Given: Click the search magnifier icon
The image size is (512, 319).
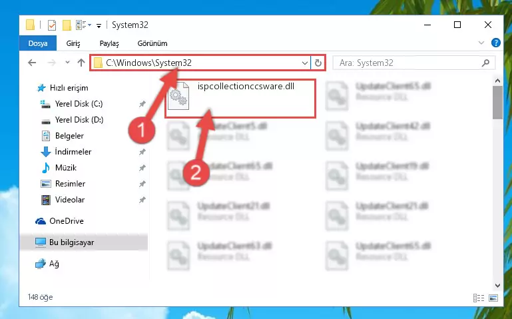Looking at the screenshot, I should pos(485,63).
